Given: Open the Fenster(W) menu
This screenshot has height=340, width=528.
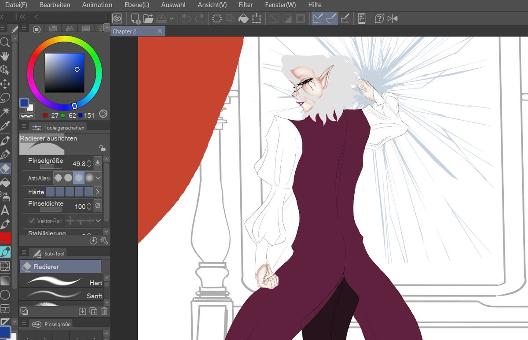Looking at the screenshot, I should coord(280,5).
